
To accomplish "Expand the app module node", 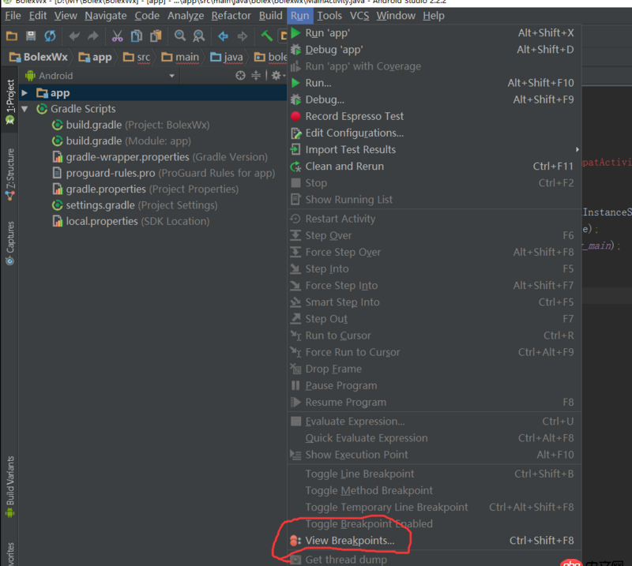I will pyautogui.click(x=24, y=92).
